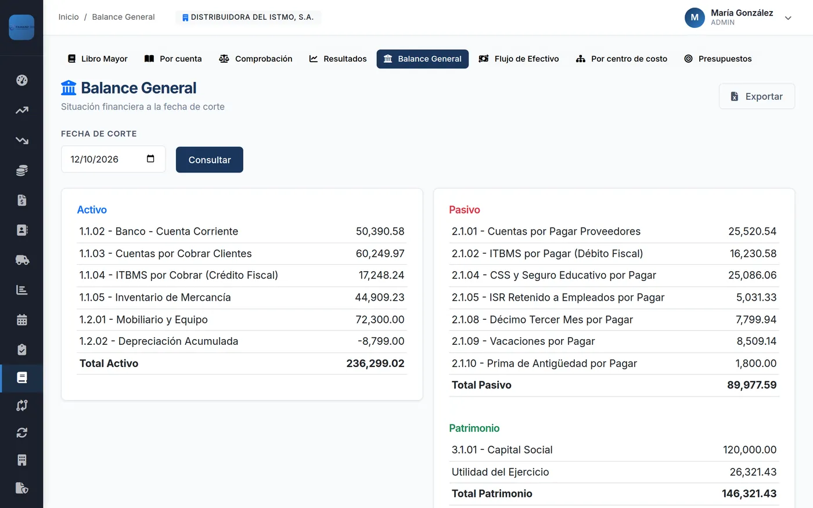
Task: Open the building sidebar icon
Action: click(21, 460)
